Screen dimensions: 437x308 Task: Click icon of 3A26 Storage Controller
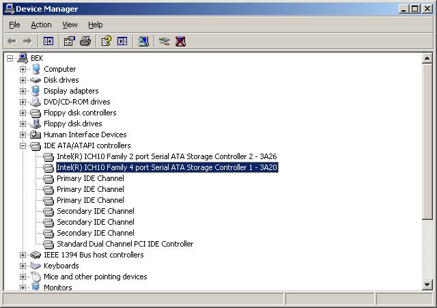48,157
